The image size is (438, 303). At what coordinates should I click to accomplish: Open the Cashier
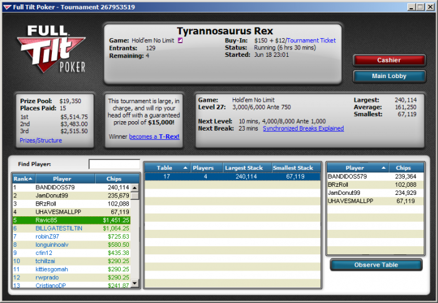[x=389, y=60]
